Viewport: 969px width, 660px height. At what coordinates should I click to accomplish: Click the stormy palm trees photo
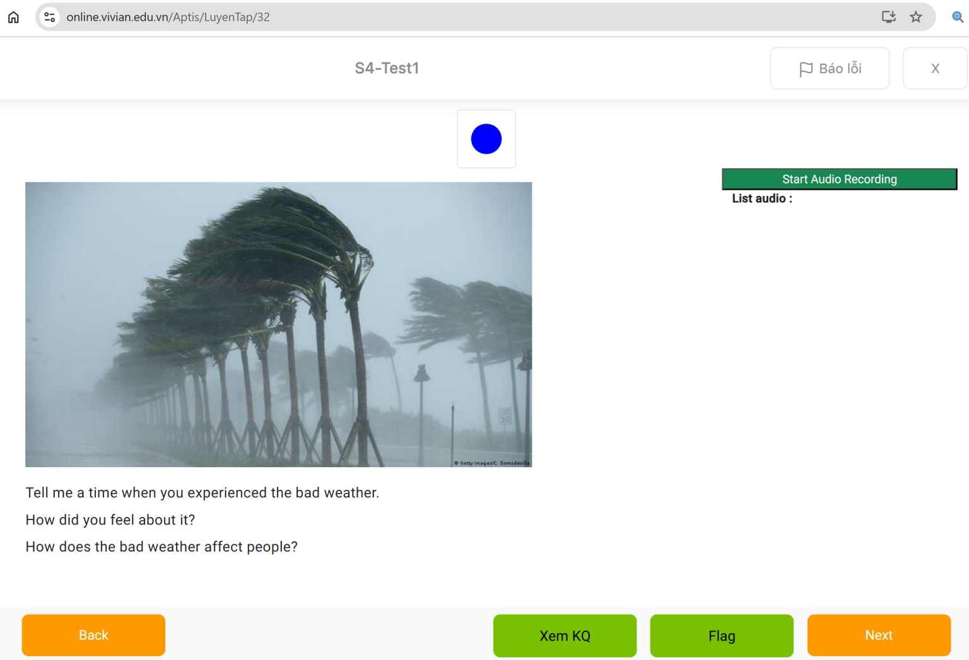[x=278, y=325]
